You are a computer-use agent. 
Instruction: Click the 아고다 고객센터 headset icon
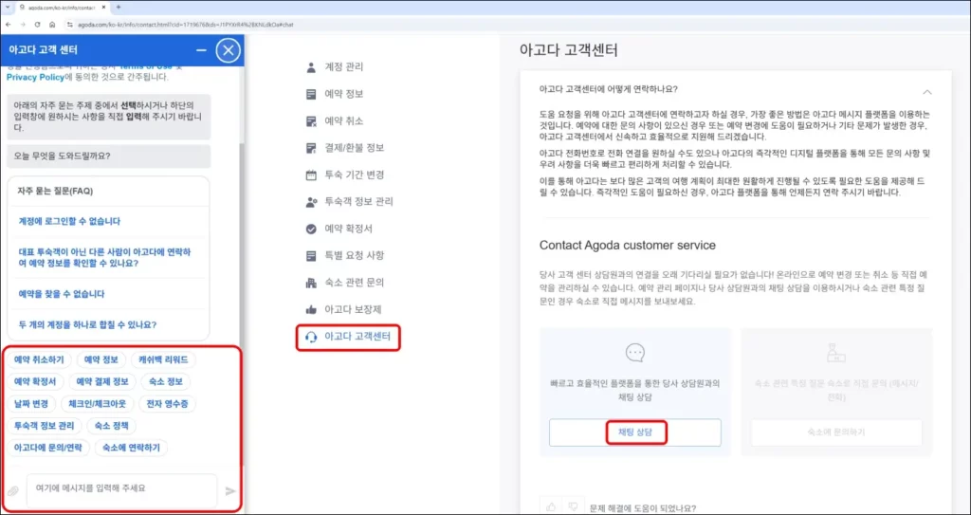click(311, 337)
